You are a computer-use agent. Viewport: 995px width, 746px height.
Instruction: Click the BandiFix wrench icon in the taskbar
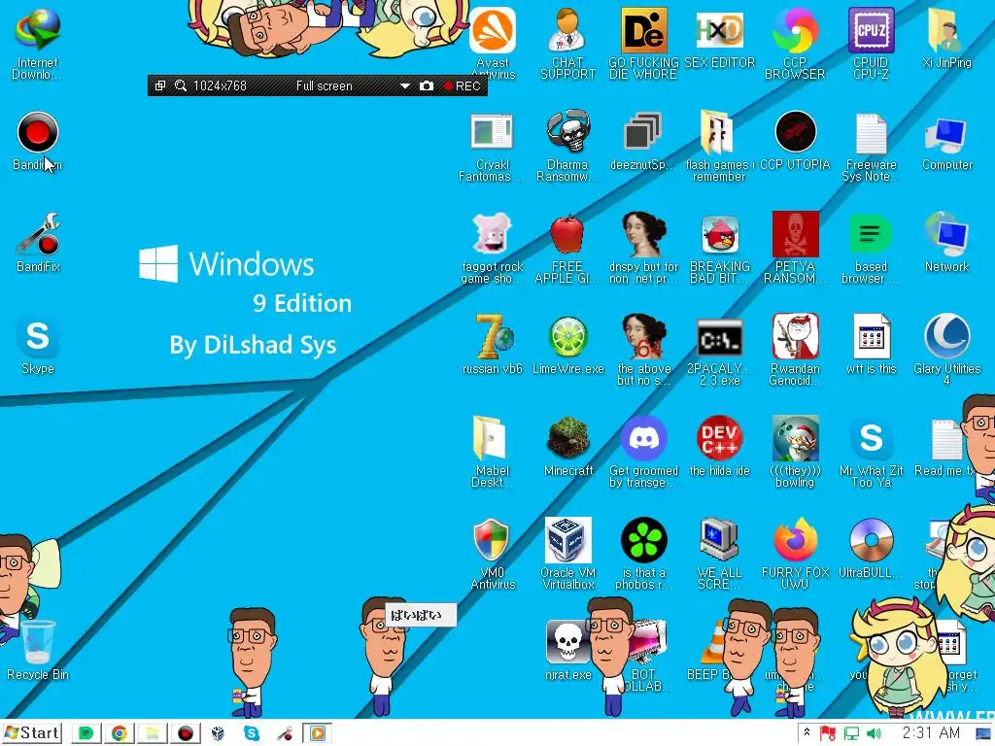[285, 733]
